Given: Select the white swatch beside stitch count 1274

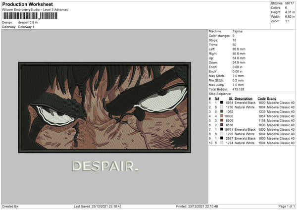Looking at the screenshot, I should (x=221, y=143).
